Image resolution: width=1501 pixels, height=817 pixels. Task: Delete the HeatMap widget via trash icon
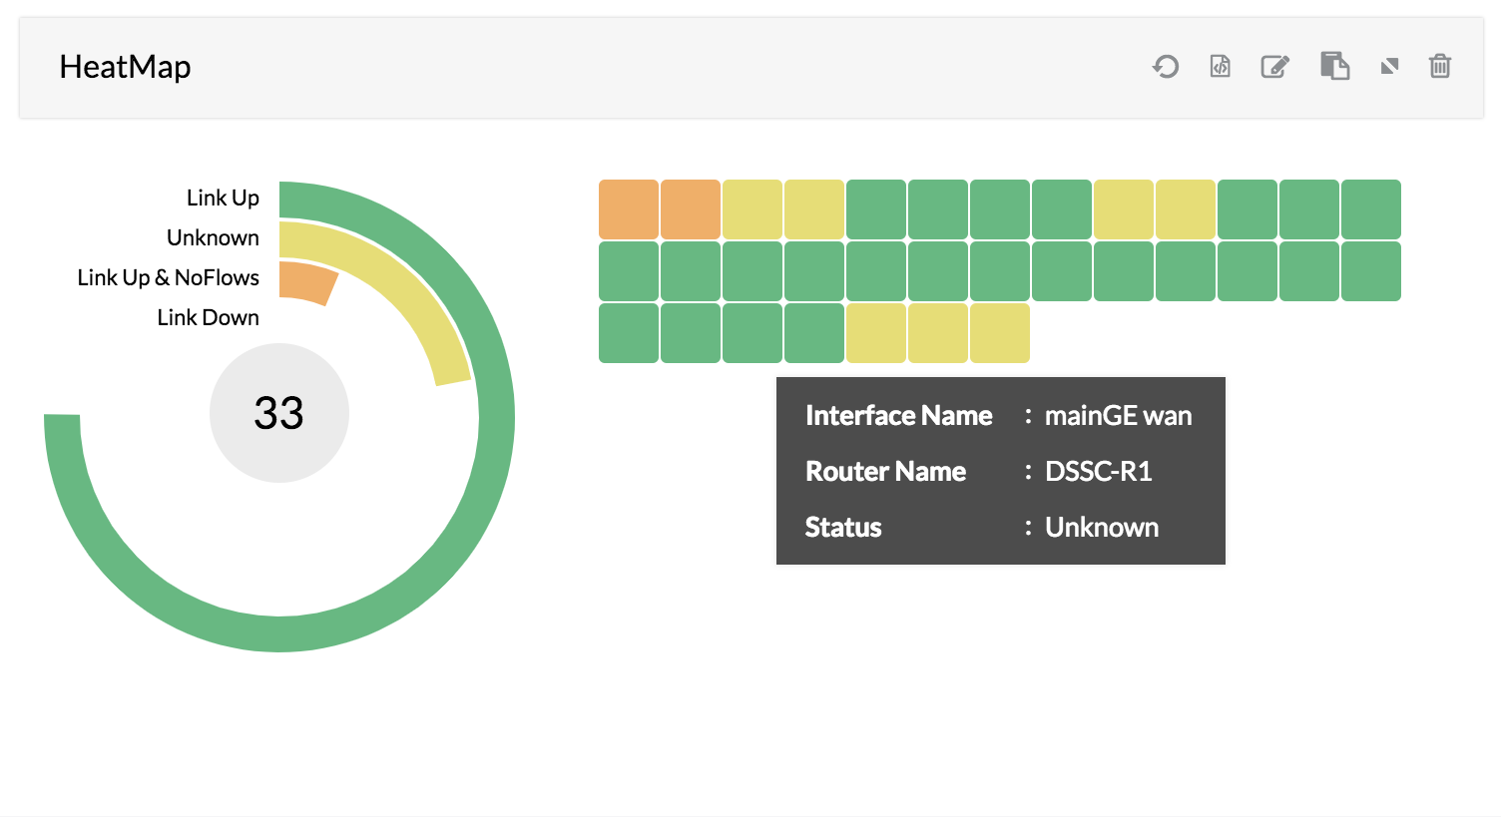[x=1439, y=67]
